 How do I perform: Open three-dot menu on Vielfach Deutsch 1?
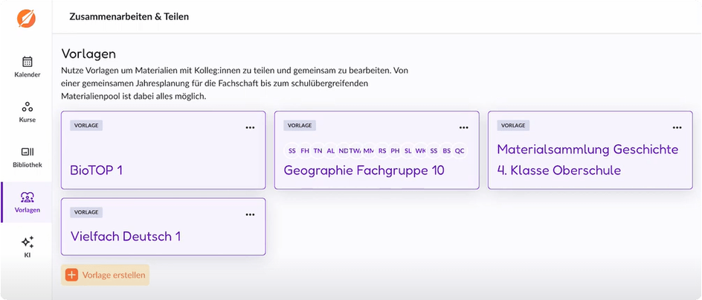point(250,214)
